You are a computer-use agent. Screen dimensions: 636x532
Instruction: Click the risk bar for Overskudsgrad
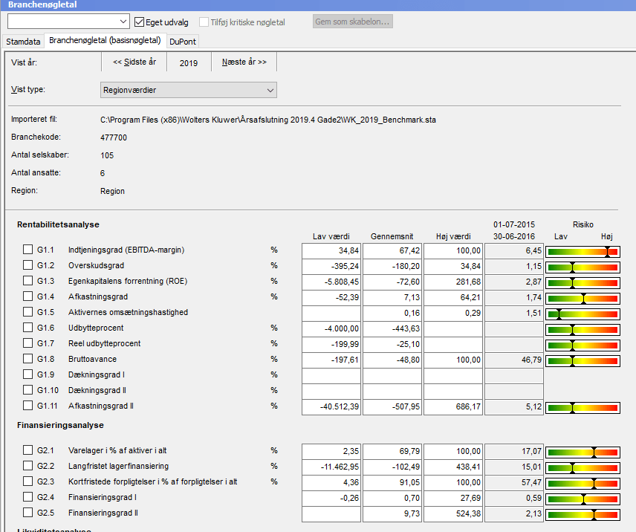[x=583, y=266]
